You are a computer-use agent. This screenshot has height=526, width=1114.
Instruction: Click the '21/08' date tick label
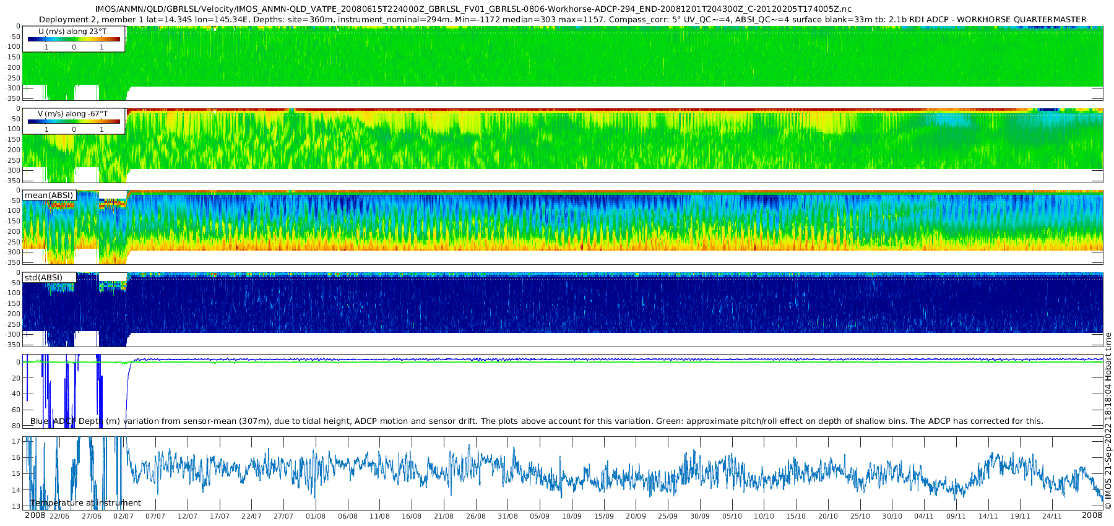(x=444, y=516)
